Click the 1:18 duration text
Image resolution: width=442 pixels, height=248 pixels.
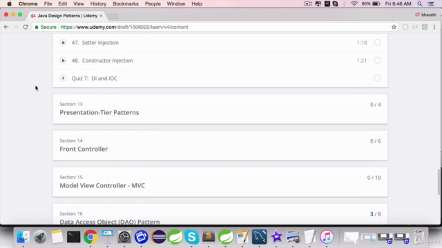coord(362,43)
